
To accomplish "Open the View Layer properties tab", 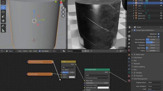I will pyautogui.click(x=129, y=43).
